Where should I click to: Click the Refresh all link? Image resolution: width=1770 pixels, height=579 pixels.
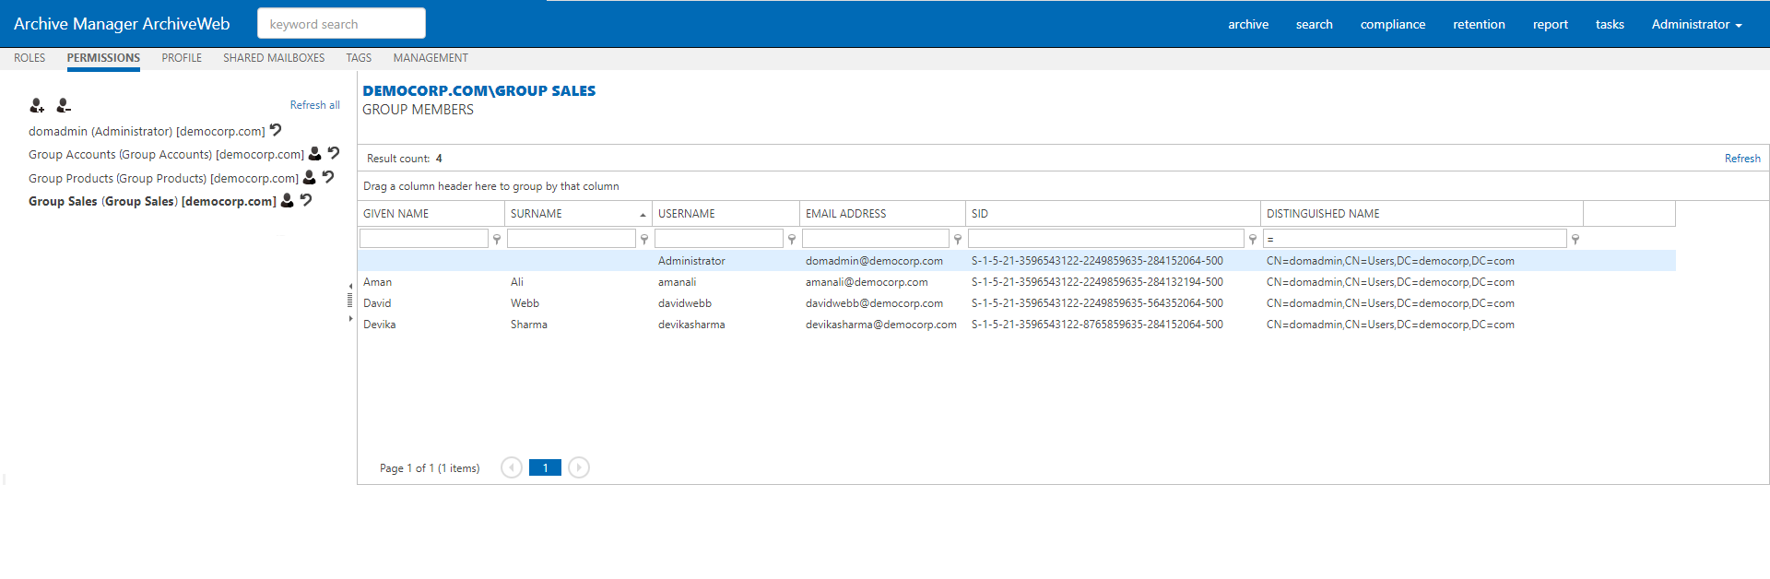[314, 105]
